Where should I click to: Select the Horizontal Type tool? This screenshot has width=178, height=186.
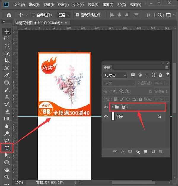tap(7, 148)
